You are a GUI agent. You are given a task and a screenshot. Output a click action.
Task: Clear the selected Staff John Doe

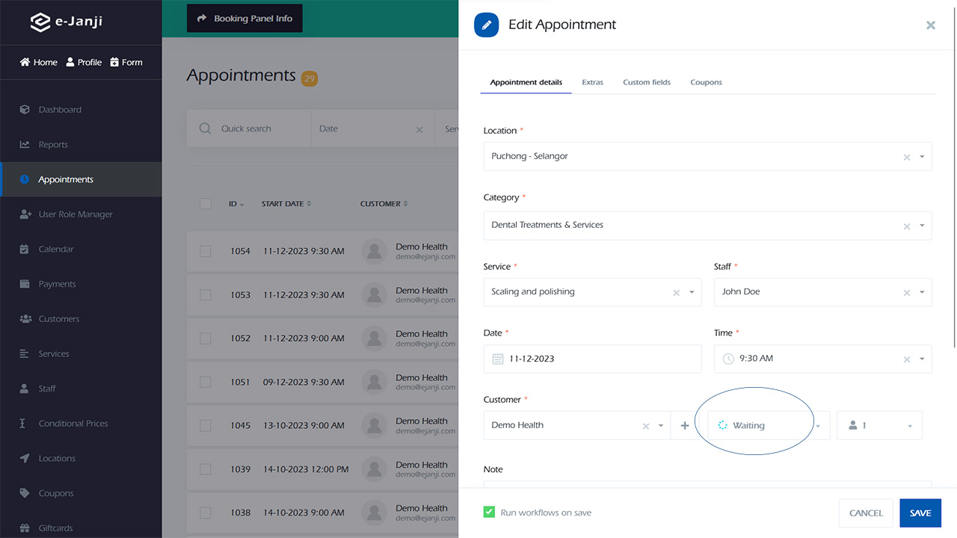tap(906, 293)
